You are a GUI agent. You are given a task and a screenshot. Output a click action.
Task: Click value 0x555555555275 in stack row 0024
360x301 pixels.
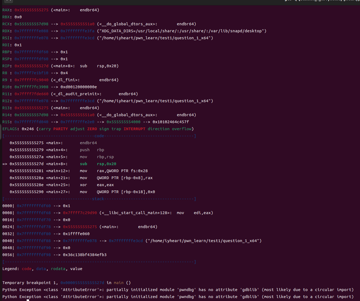point(80,227)
